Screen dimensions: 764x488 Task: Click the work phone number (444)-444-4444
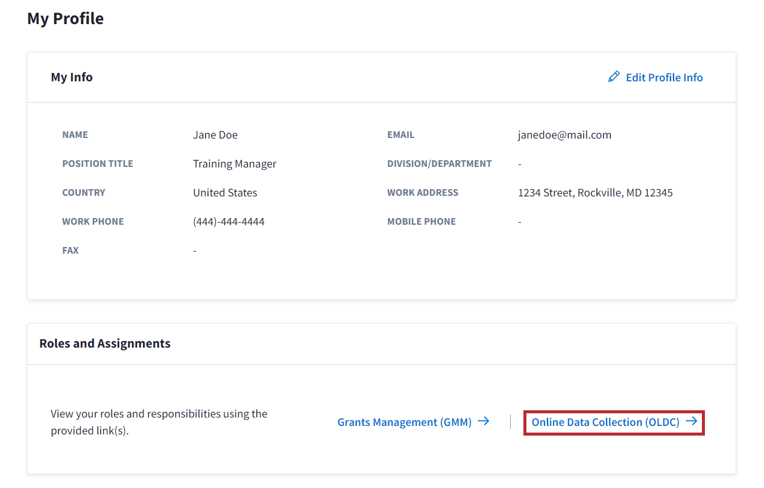click(x=229, y=222)
